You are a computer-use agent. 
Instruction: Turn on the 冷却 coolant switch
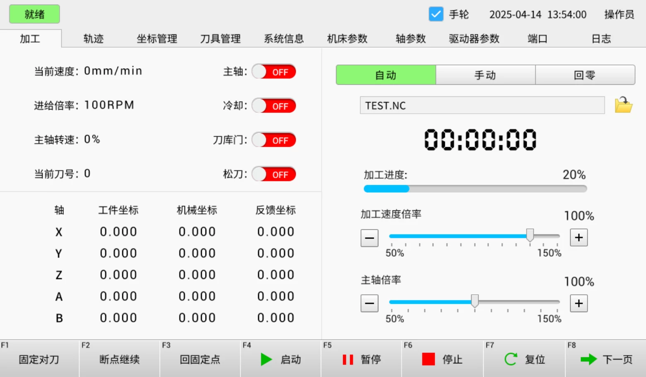[274, 106]
